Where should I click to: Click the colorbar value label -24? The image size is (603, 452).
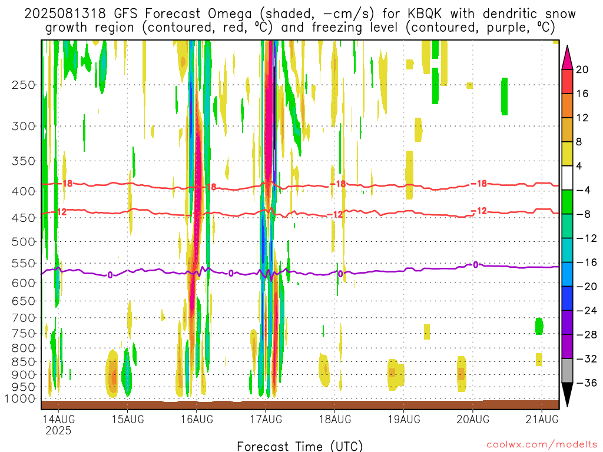(587, 311)
